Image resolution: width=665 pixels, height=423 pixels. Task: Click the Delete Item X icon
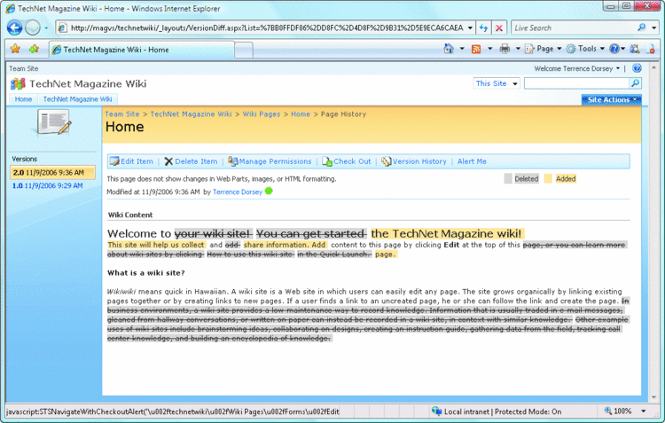168,161
